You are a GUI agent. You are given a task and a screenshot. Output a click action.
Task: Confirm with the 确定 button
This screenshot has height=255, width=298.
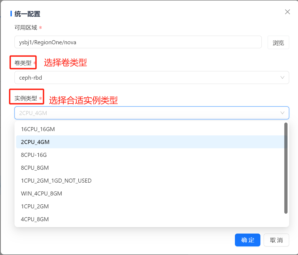point(248,240)
